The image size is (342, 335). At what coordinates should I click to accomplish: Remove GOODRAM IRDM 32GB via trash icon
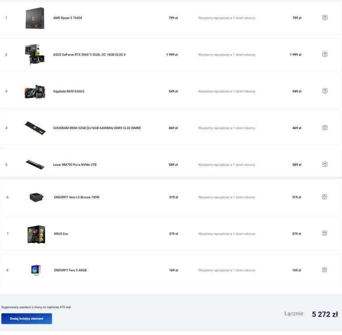tap(325, 127)
